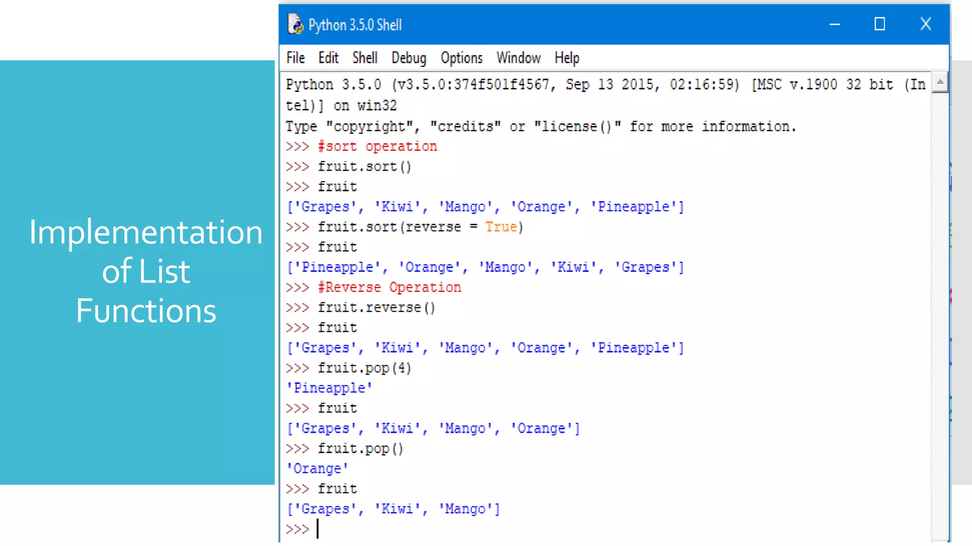This screenshot has width=972, height=546.
Task: Open the File menu
Action: click(x=295, y=58)
